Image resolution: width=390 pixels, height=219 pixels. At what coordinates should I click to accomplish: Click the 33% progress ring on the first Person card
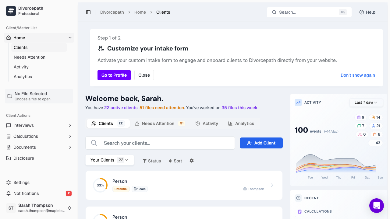(100, 185)
